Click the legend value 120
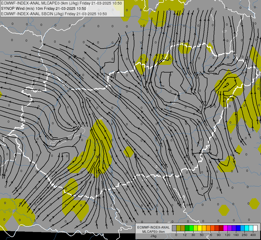The height and width of the screenshot is (240, 261). tap(227, 235)
